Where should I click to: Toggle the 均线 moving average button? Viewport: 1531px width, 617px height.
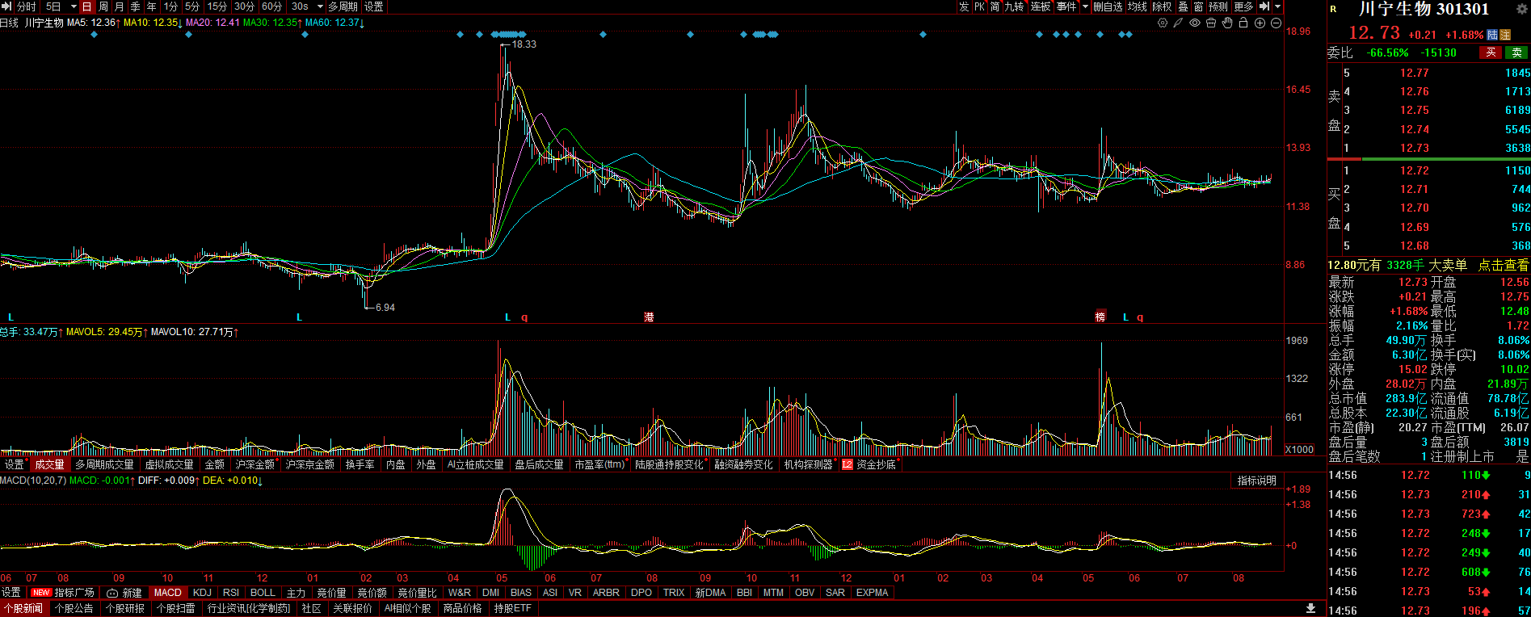click(x=1138, y=6)
